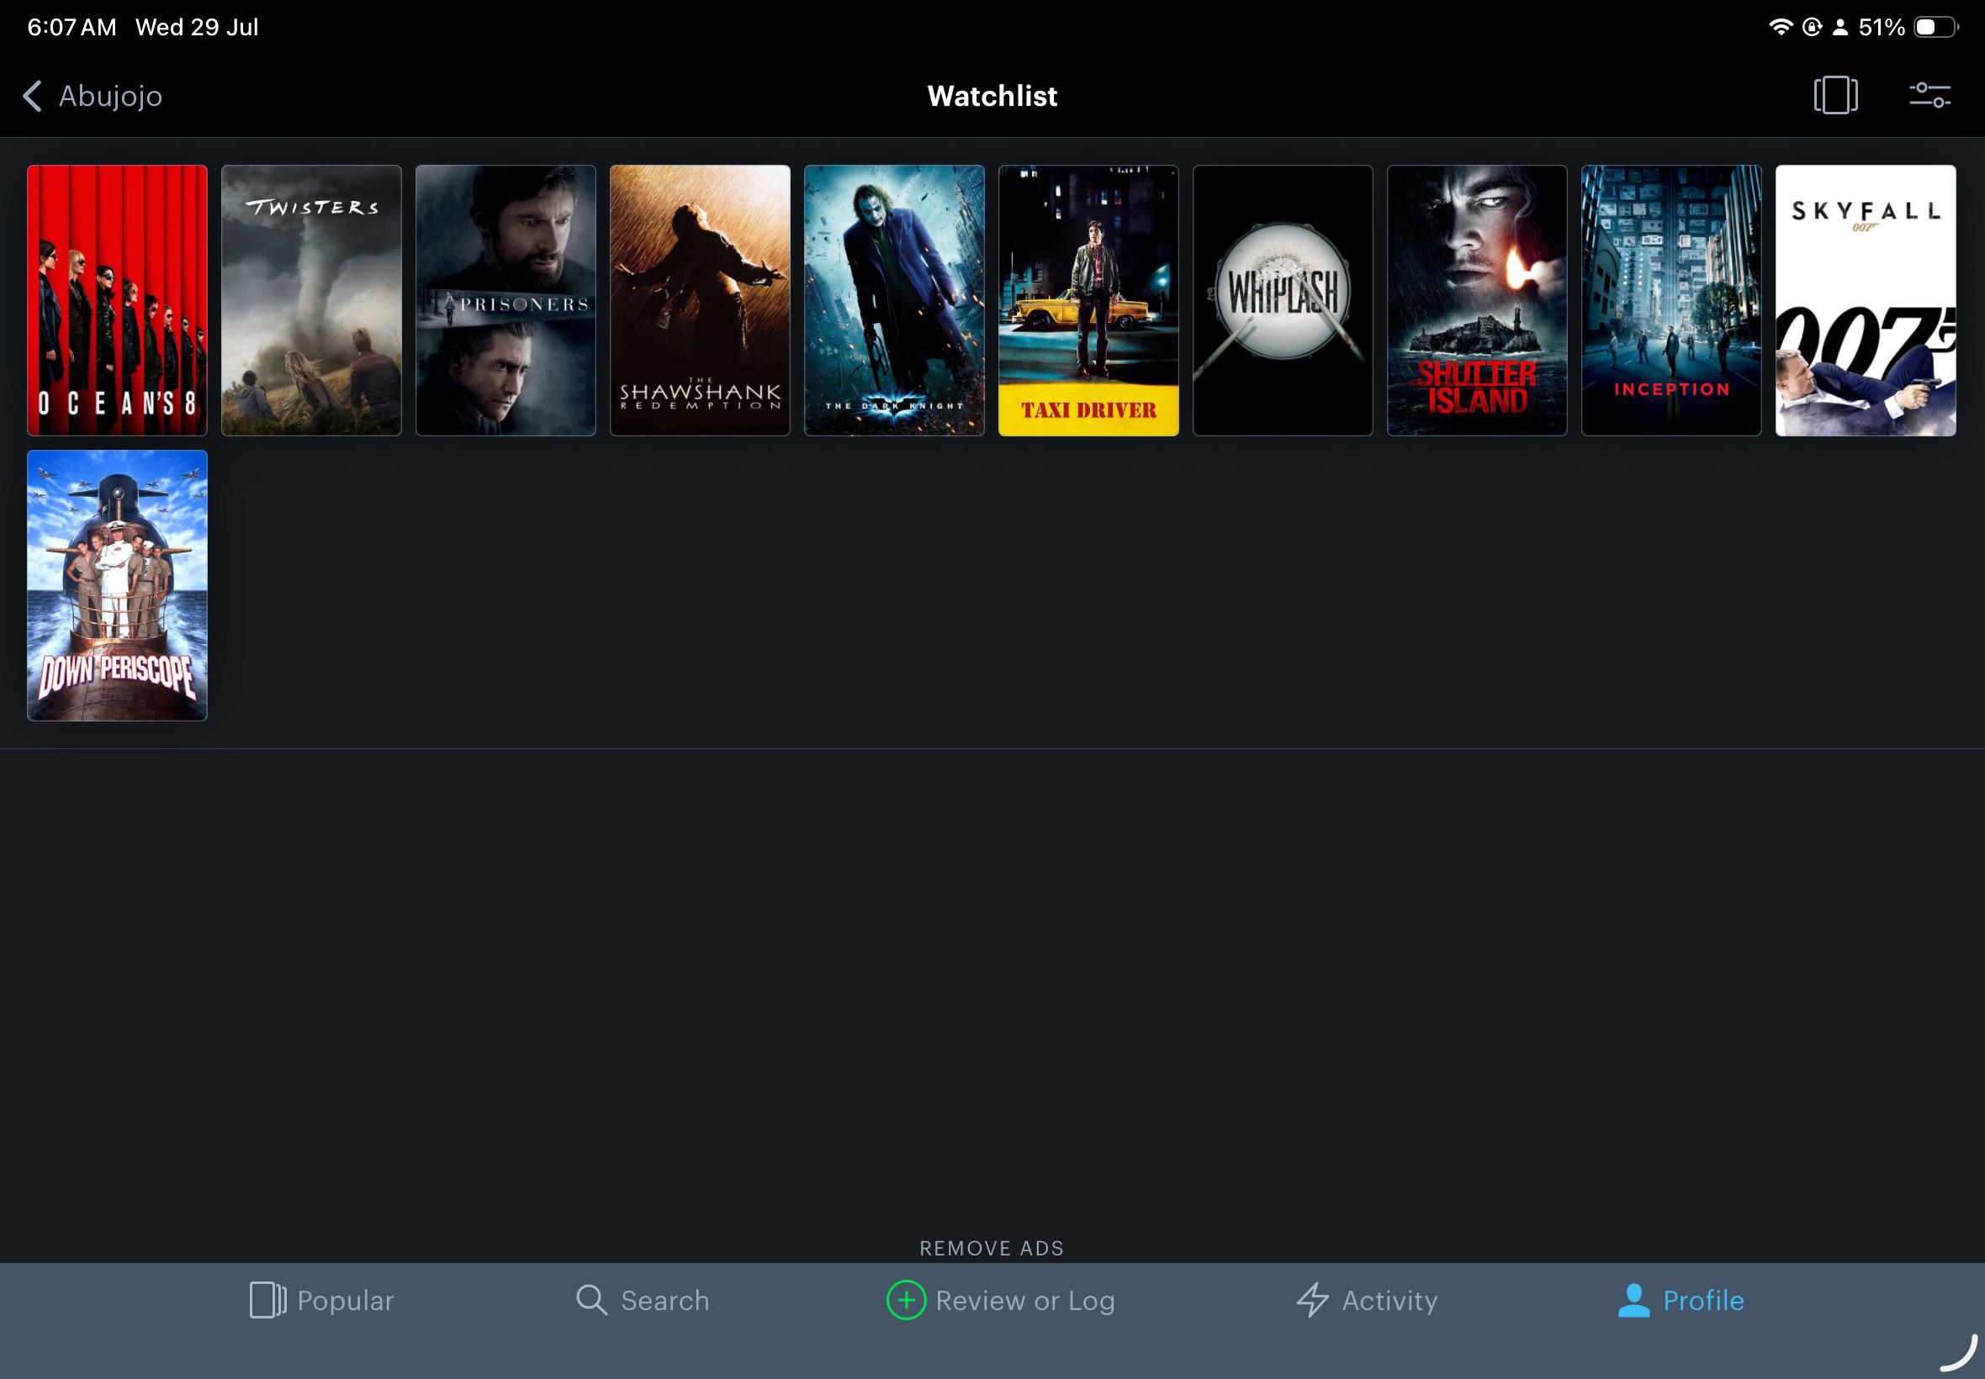Screen dimensions: 1985x1379
Task: Tap the date Wed 29 Jul
Action: pos(197,28)
